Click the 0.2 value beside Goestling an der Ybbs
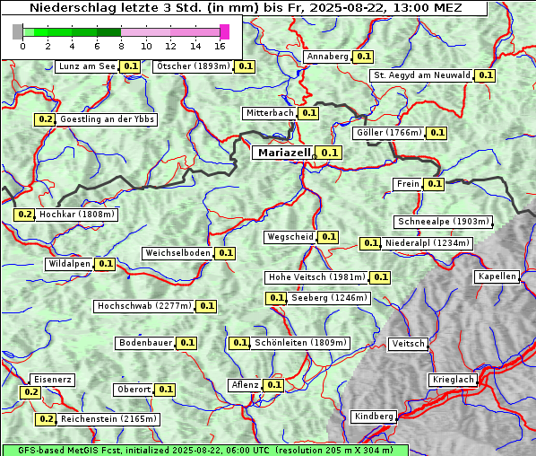Screen dimensions: 536x456 tap(45, 119)
